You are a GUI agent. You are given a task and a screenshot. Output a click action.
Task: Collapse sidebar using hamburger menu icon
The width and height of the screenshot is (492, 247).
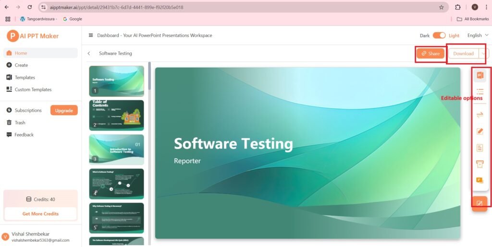(x=91, y=35)
